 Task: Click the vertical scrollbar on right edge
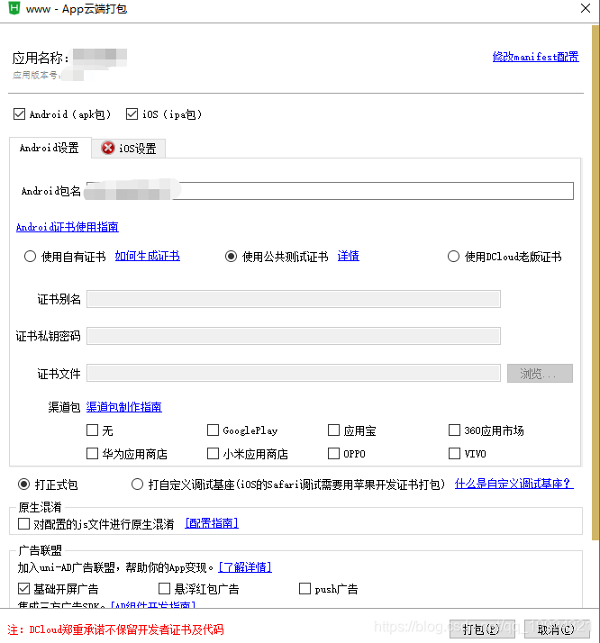coord(595,283)
